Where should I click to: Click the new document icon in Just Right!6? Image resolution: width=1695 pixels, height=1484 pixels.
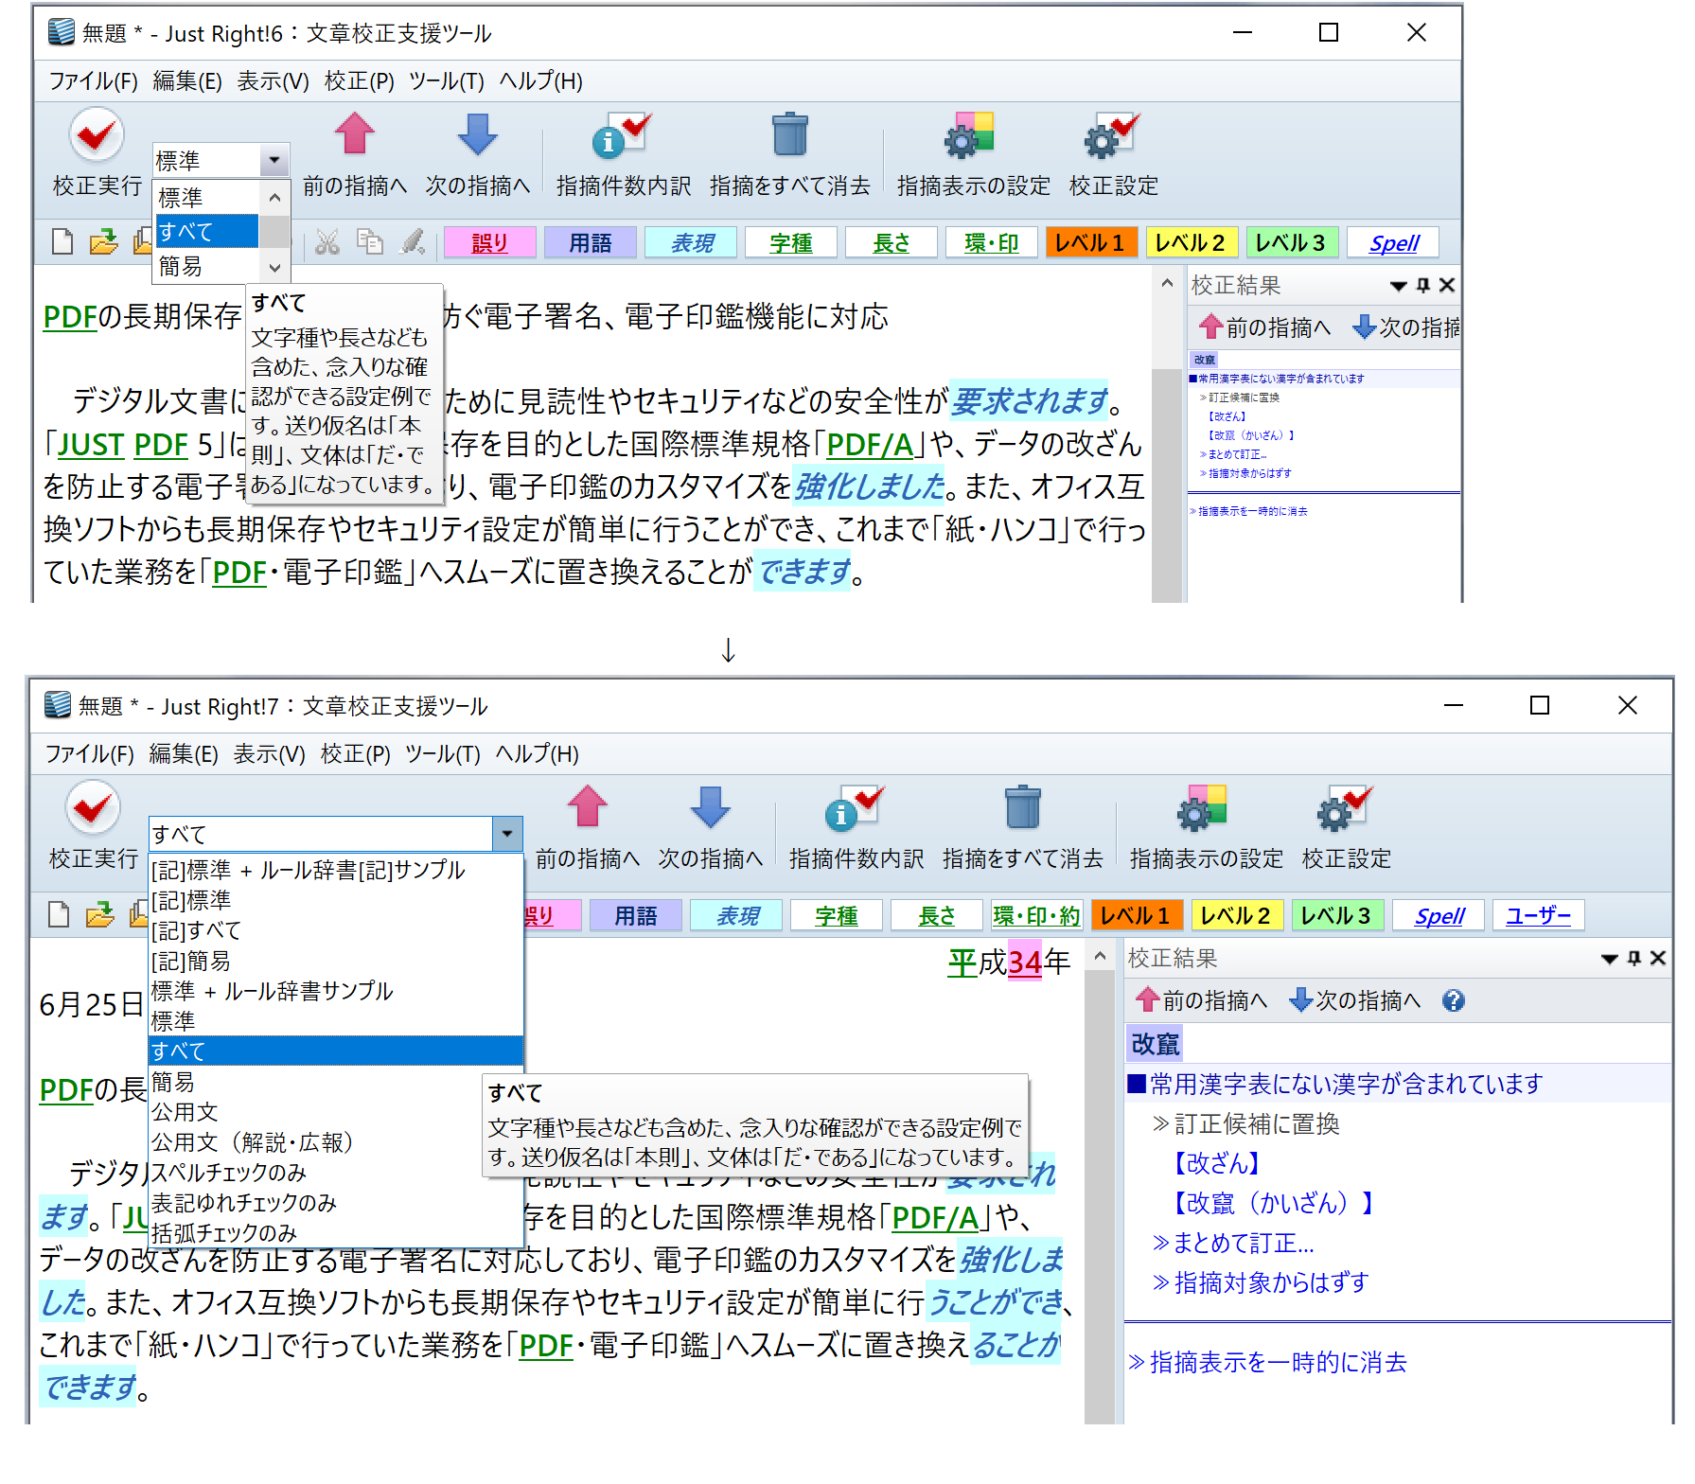click(x=62, y=242)
